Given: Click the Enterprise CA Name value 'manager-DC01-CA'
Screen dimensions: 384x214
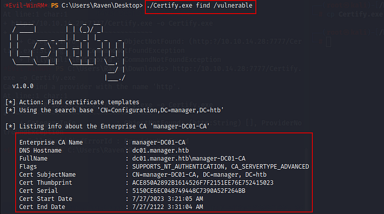Looking at the screenshot, I should pos(159,142).
